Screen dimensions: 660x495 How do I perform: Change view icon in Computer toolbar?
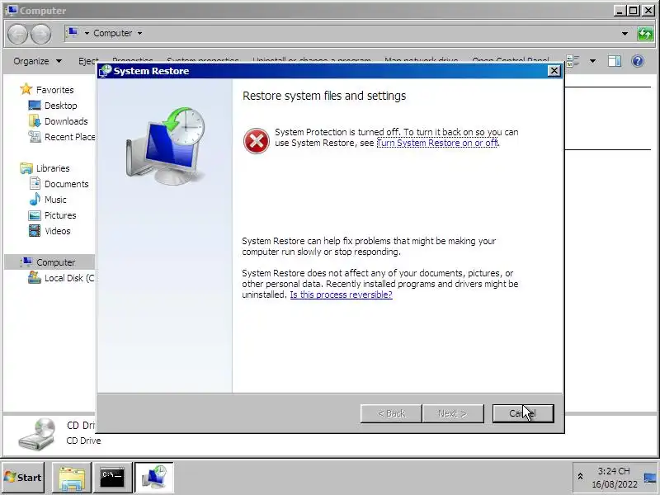[573, 61]
